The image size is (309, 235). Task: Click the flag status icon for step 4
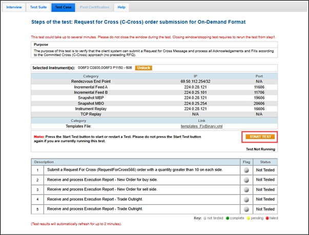pyautogui.click(x=246, y=199)
